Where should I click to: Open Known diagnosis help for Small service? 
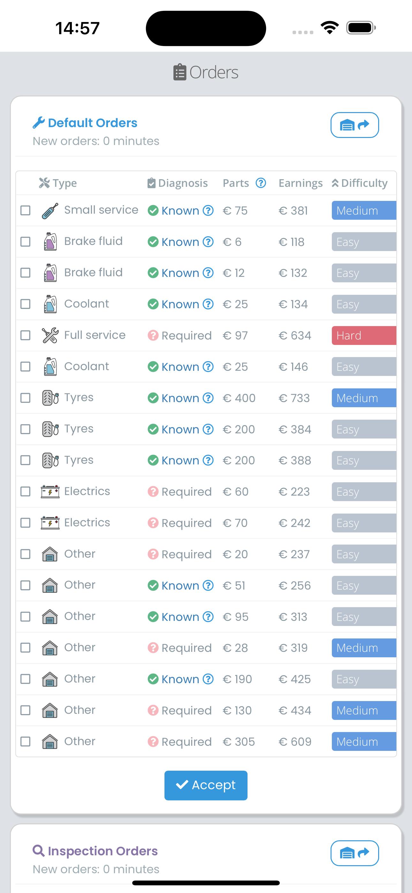pos(208,210)
